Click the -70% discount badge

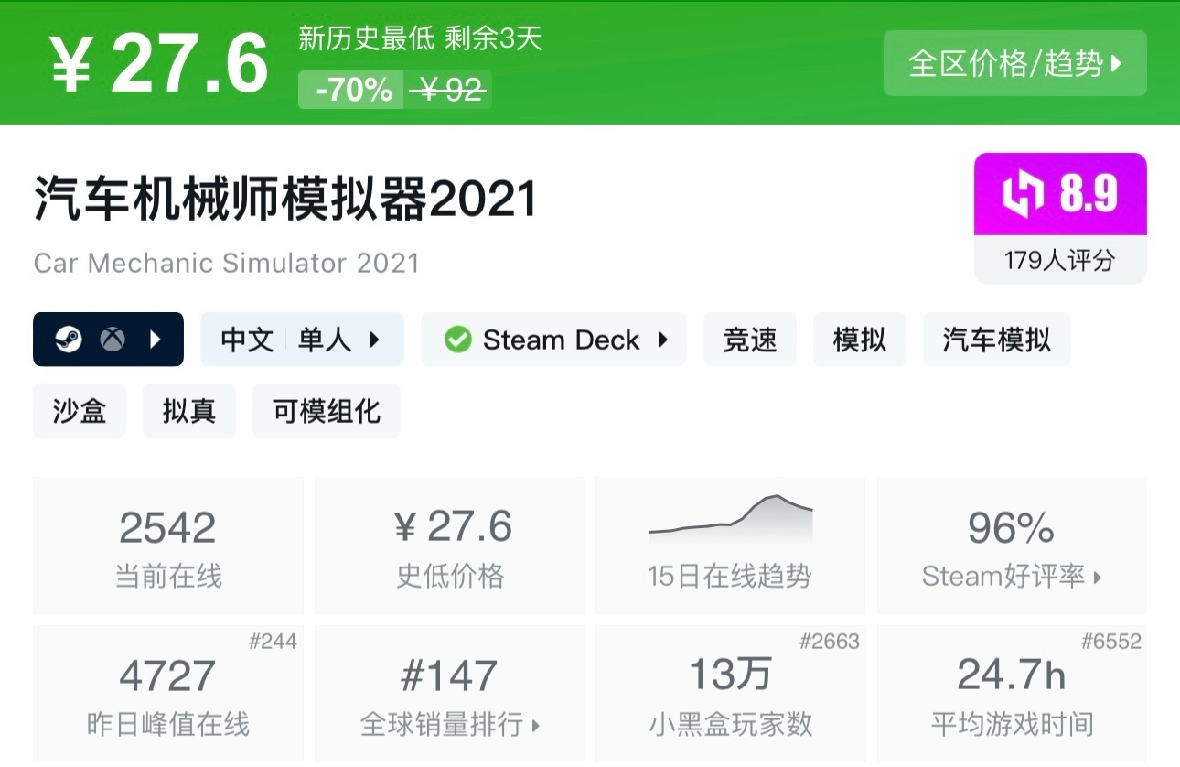[x=350, y=91]
